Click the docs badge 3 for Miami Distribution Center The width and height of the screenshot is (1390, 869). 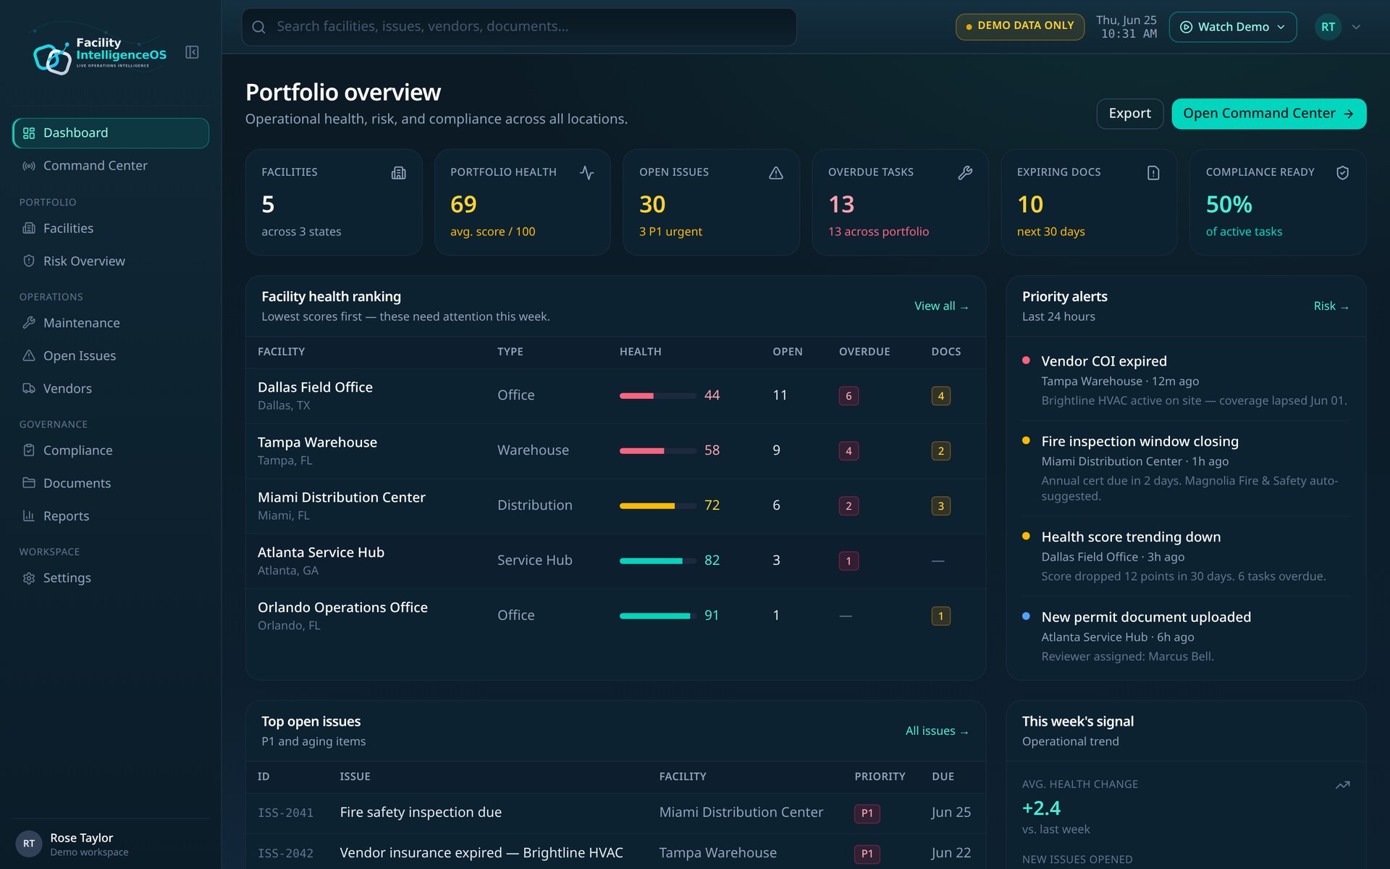(940, 505)
